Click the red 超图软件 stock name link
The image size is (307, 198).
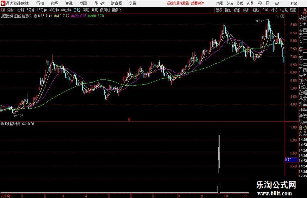click(198, 3)
